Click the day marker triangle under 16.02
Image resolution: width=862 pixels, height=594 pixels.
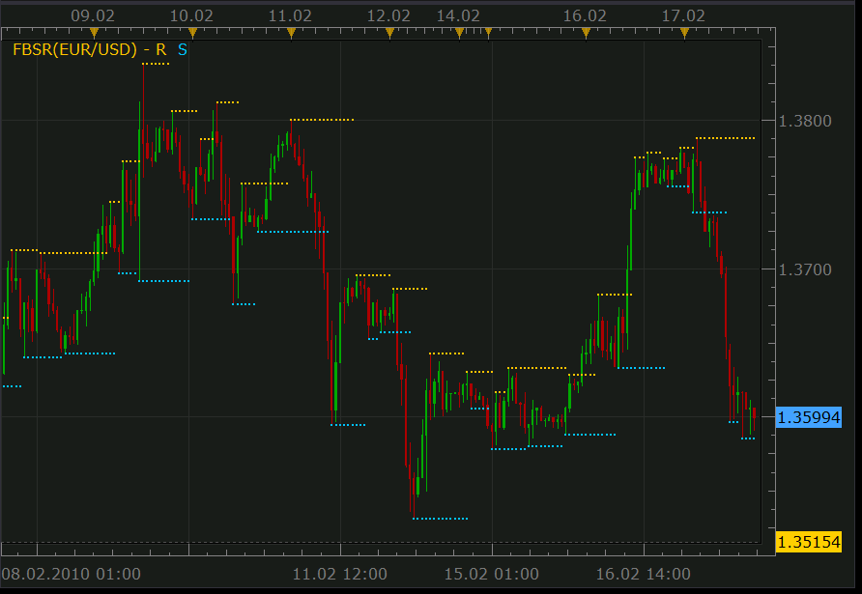pyautogui.click(x=586, y=33)
